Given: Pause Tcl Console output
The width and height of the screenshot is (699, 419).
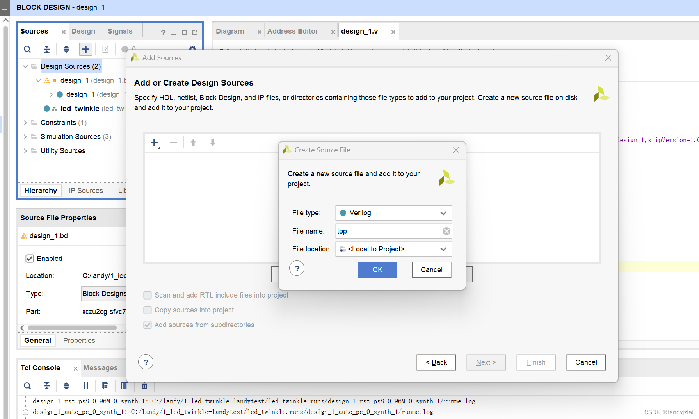Looking at the screenshot, I should 86,386.
